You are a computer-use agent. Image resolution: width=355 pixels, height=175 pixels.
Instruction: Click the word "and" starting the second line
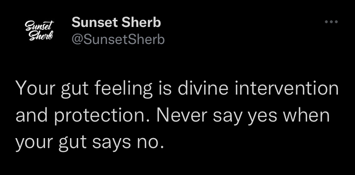(x=31, y=115)
